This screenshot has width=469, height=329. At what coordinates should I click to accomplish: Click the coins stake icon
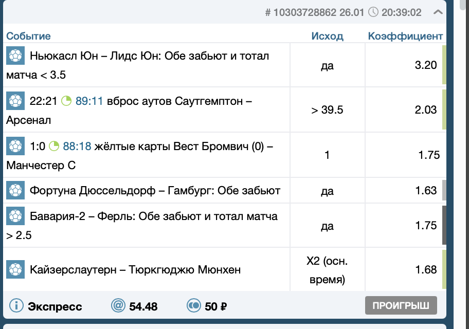coord(193,306)
